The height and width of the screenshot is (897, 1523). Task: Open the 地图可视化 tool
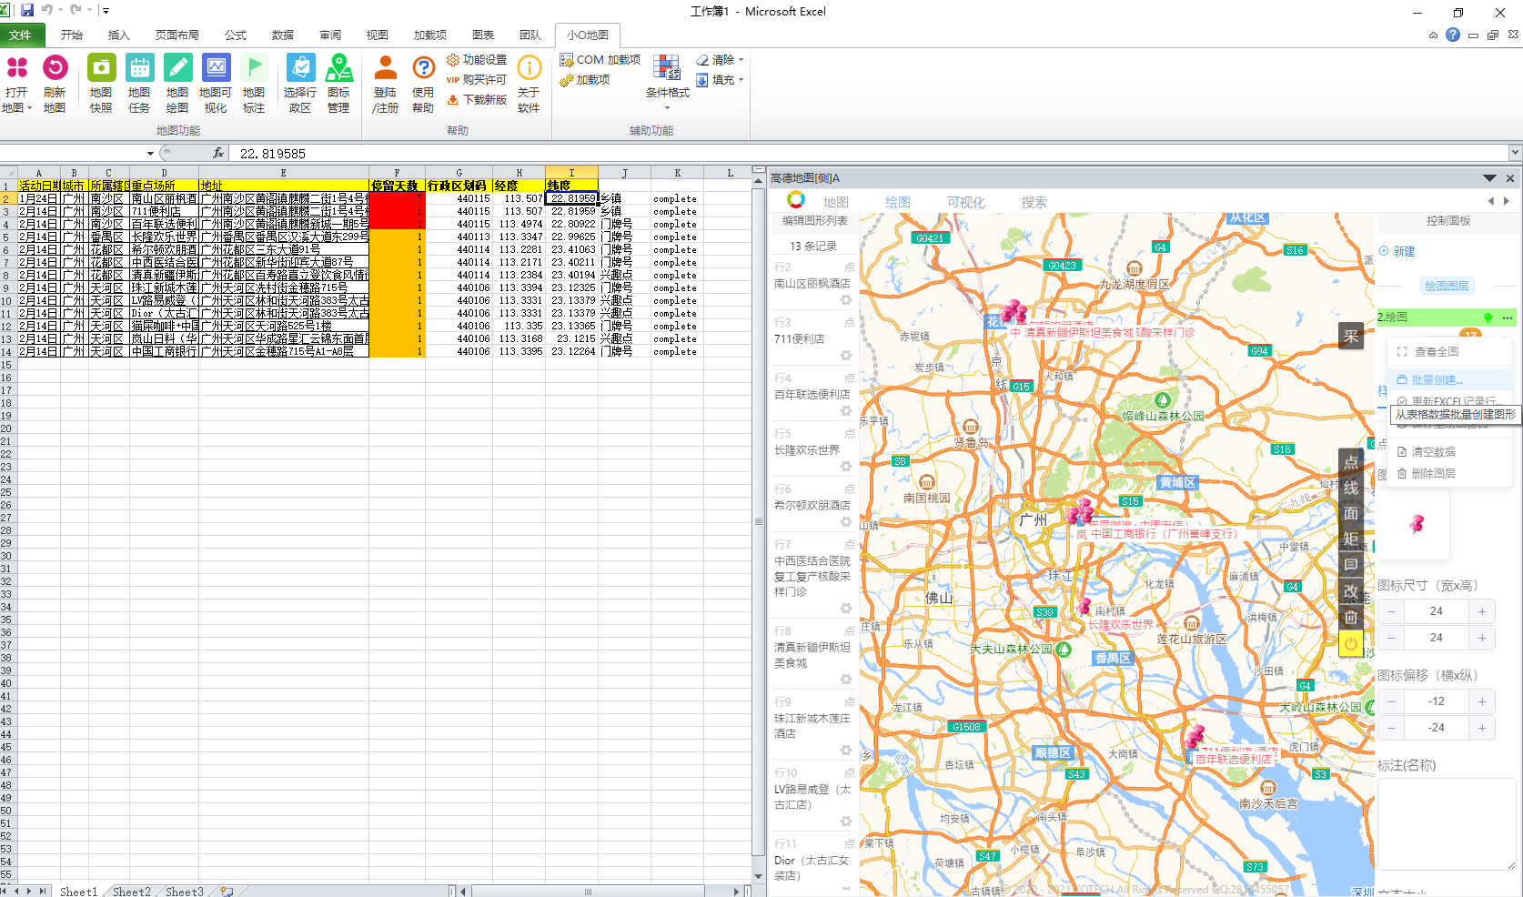pos(216,84)
